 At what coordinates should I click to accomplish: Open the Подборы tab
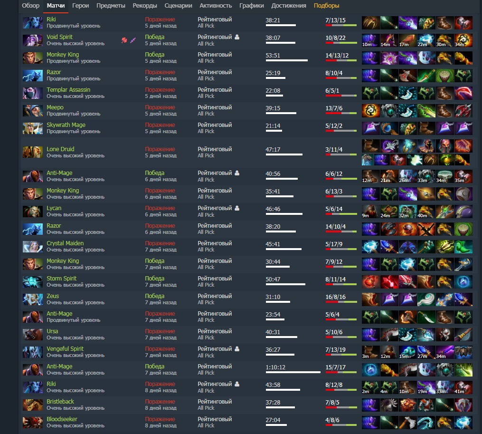coord(326,6)
